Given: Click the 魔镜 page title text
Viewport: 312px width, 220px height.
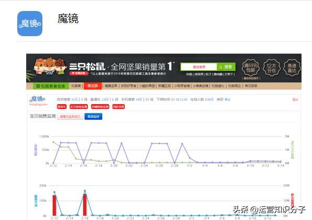Looking at the screenshot, I should point(68,18).
